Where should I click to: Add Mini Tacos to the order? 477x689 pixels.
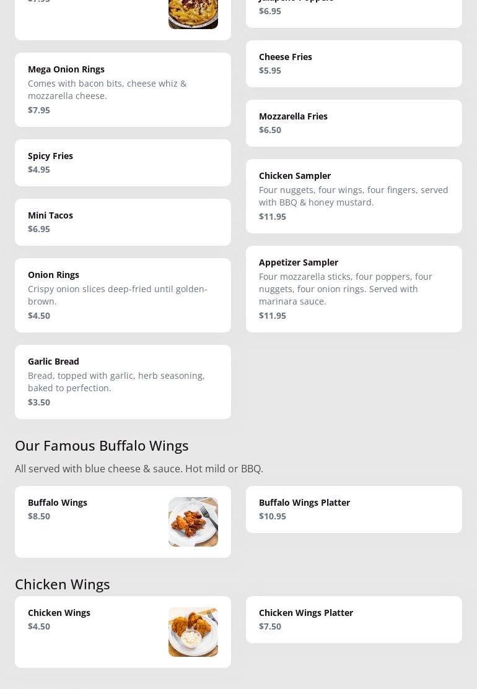click(x=123, y=222)
